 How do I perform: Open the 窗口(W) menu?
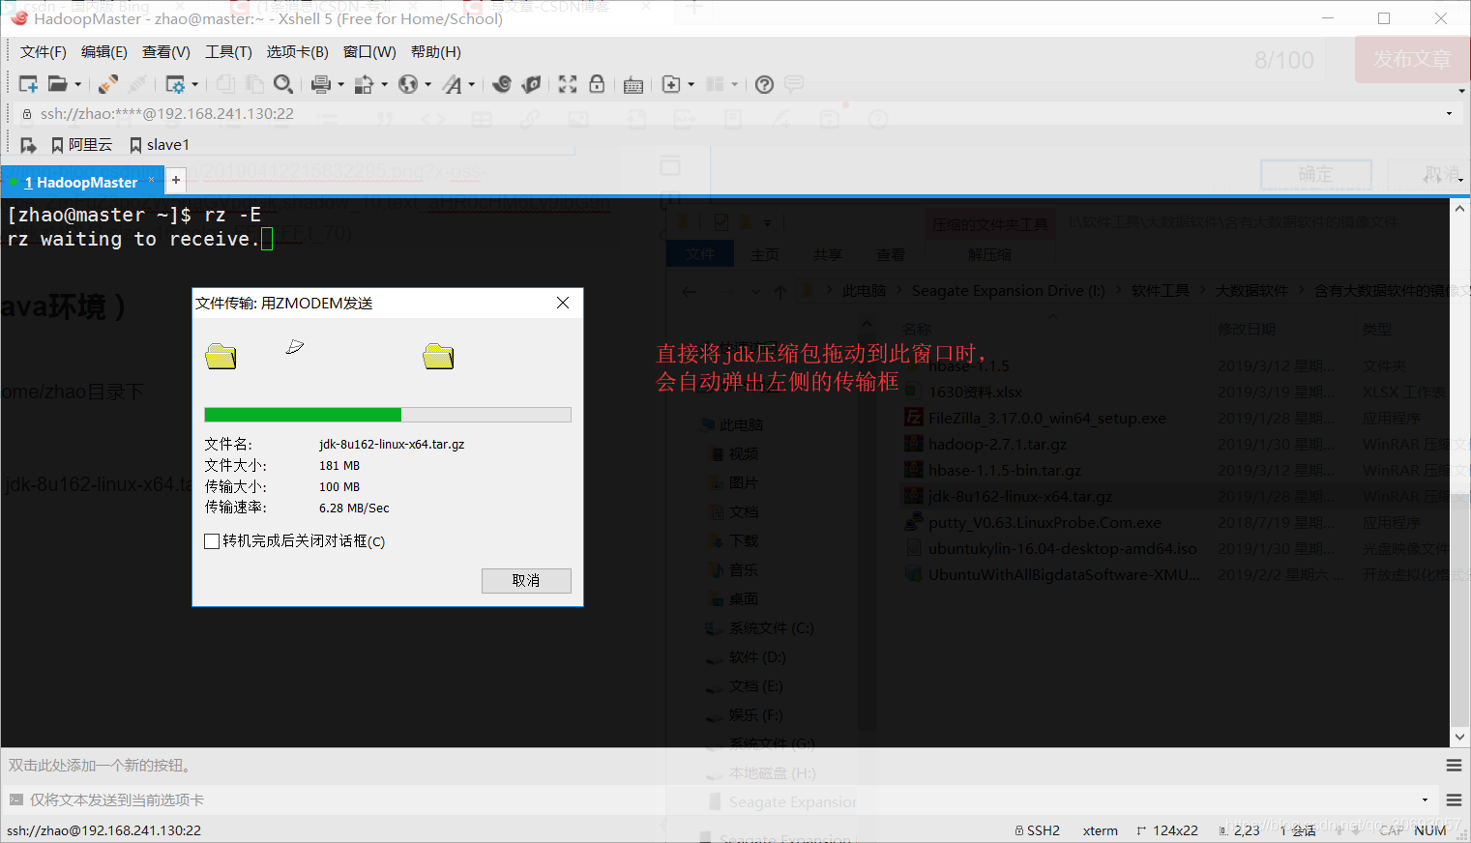tap(369, 52)
